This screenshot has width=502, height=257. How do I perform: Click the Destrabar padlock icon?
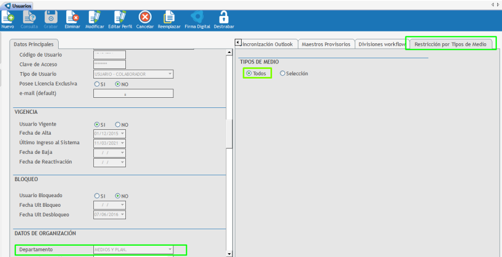click(x=224, y=18)
